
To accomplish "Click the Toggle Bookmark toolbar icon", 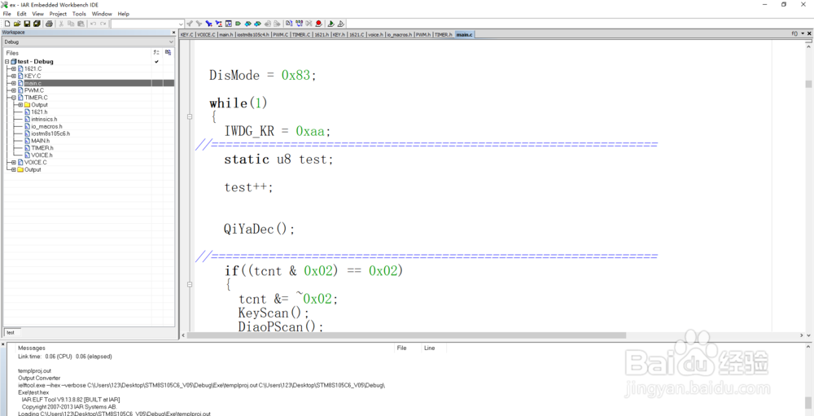I will pyautogui.click(x=237, y=24).
